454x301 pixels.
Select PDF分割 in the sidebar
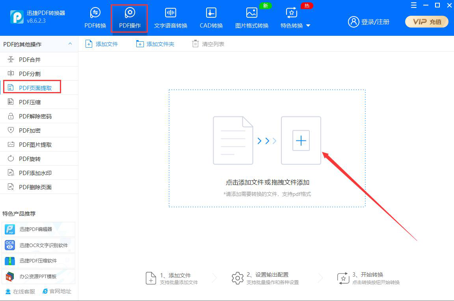(x=39, y=74)
